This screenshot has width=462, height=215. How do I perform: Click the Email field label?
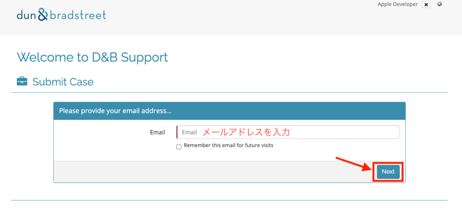click(x=157, y=132)
